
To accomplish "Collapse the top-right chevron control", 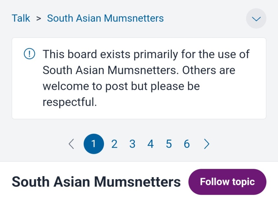I will (x=256, y=19).
